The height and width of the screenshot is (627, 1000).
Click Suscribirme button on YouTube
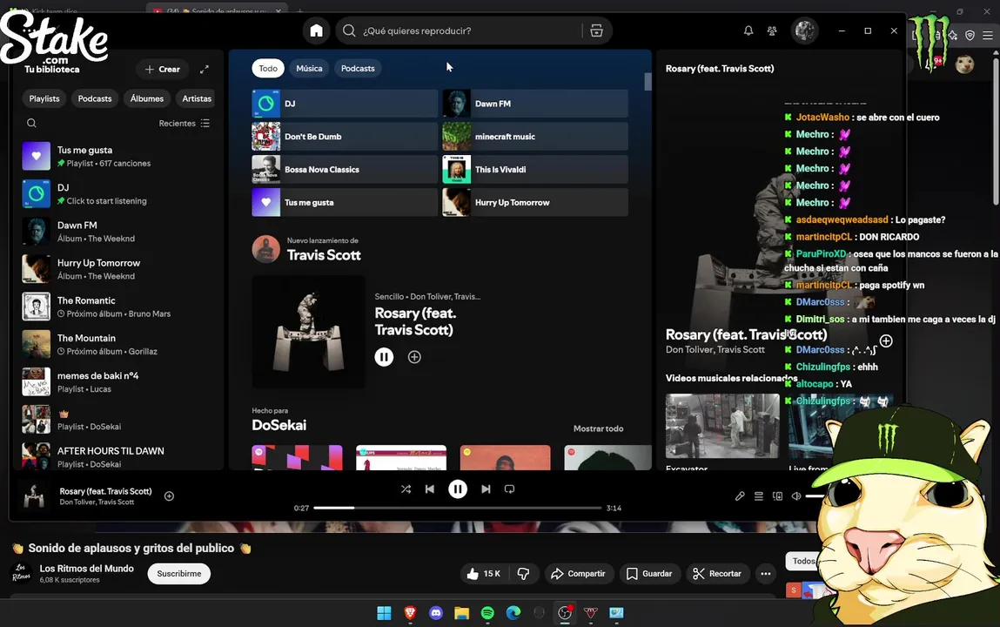point(179,573)
